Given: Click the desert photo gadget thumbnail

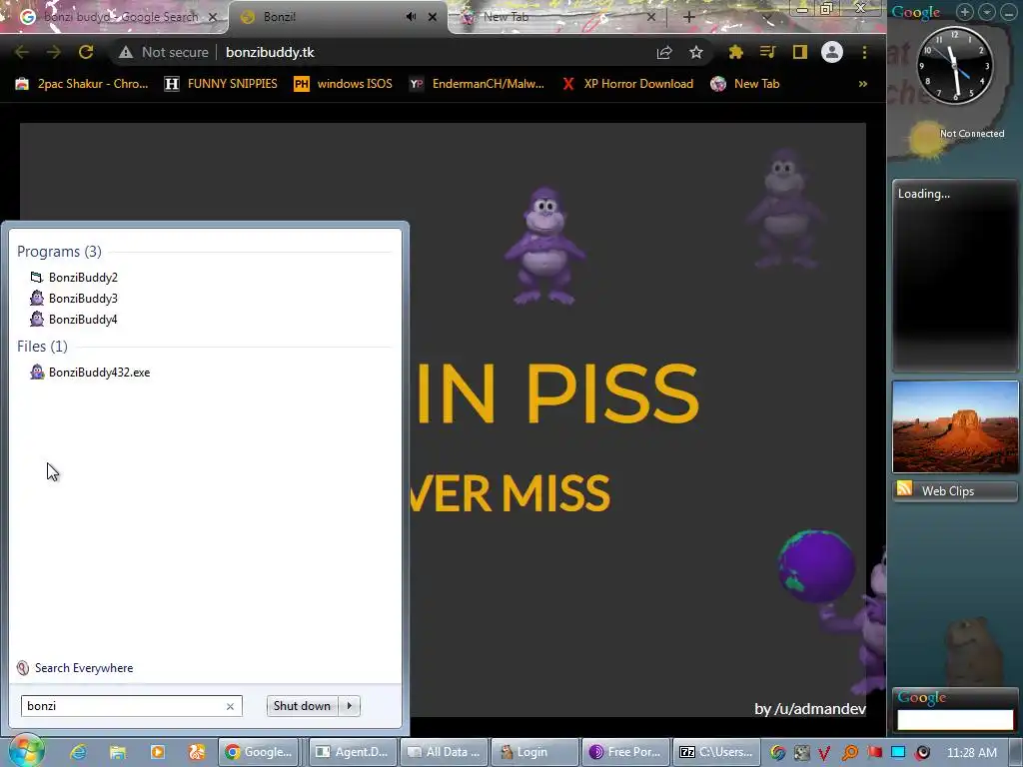Looking at the screenshot, I should click(x=955, y=427).
